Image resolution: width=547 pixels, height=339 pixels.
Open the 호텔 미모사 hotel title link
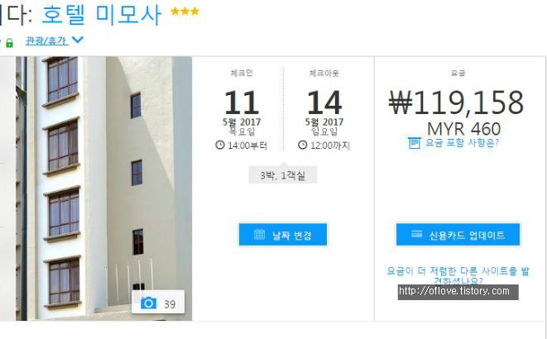[101, 15]
